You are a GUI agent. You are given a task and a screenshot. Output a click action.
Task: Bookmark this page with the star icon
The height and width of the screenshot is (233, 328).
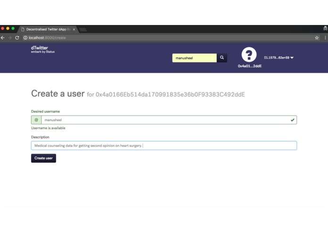pos(317,38)
